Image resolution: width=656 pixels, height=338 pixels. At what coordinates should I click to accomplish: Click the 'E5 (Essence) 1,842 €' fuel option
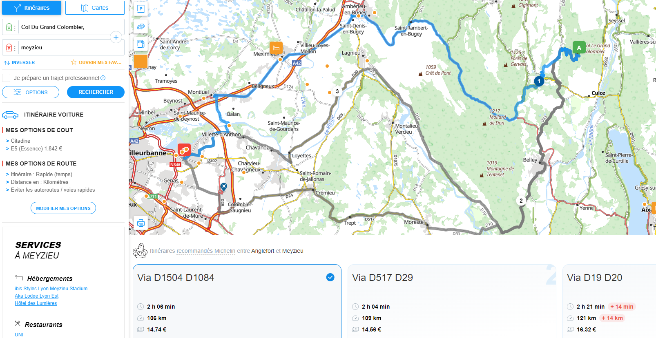(36, 148)
